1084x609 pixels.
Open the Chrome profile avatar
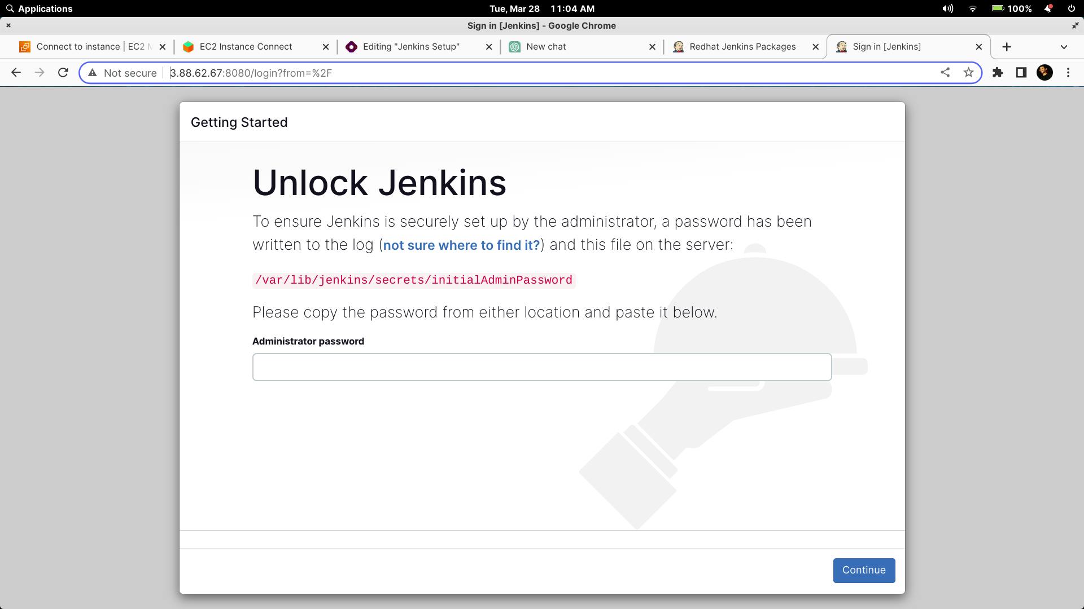(1044, 73)
